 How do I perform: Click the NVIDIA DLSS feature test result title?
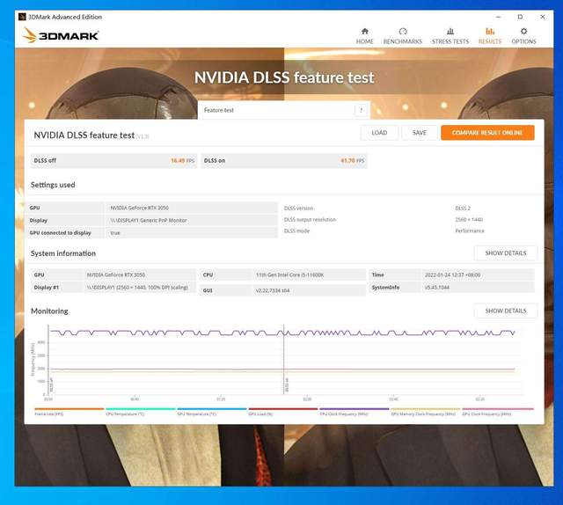84,135
